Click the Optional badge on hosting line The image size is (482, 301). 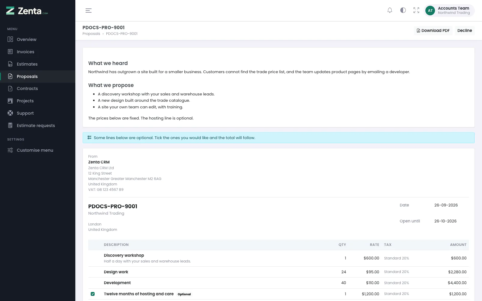pos(184,294)
